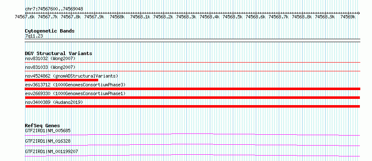This screenshot has height=161, width=372.
Task: Click the red nsv3400389 variant bar
Action: click(x=192, y=106)
